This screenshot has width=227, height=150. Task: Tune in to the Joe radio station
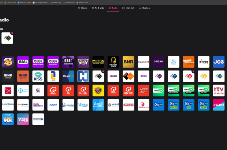(219, 62)
